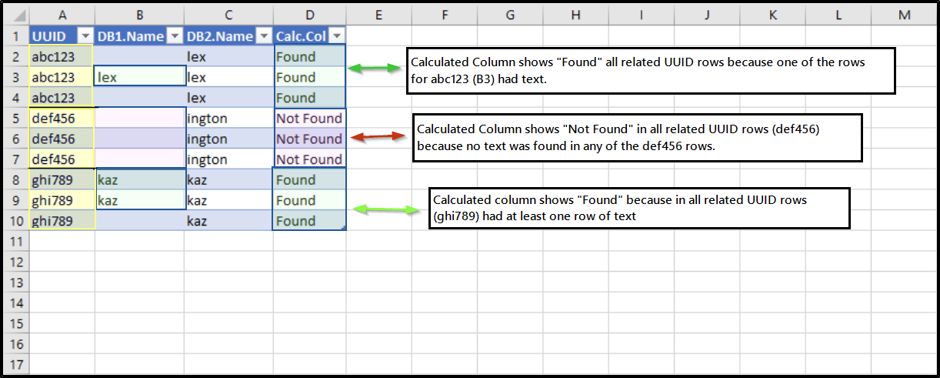Select empty cell B5 in def456 row
Screen dimensions: 940x378
[x=139, y=119]
